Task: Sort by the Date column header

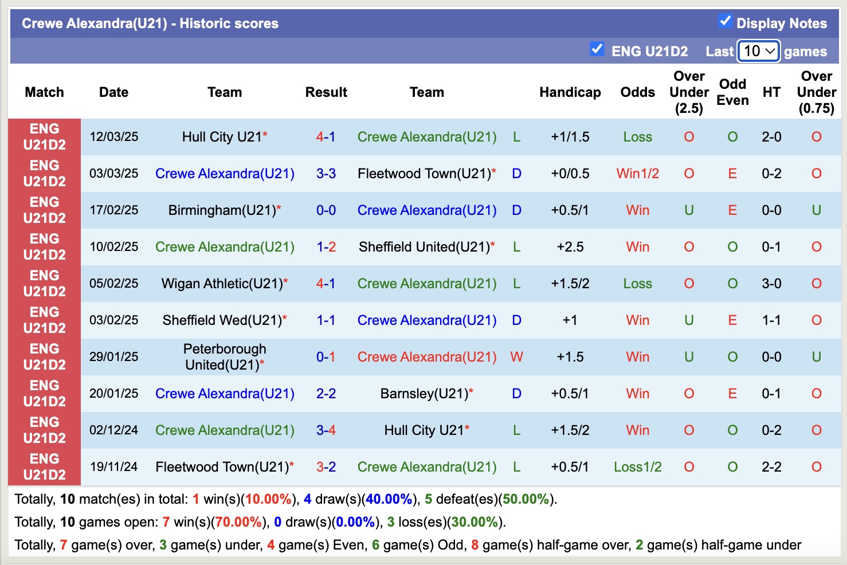Action: pos(113,92)
